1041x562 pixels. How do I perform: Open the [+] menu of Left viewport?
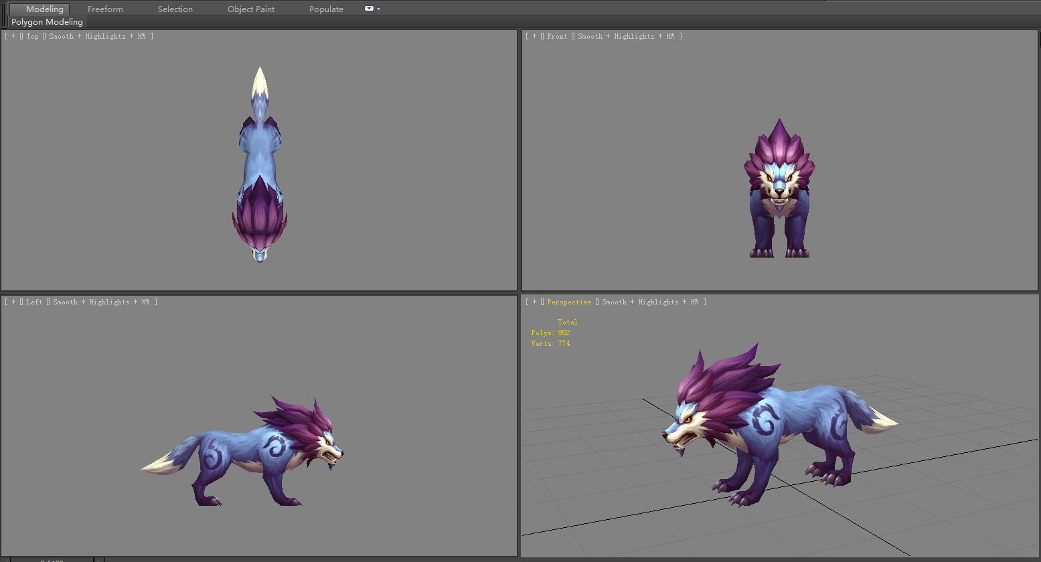point(13,302)
